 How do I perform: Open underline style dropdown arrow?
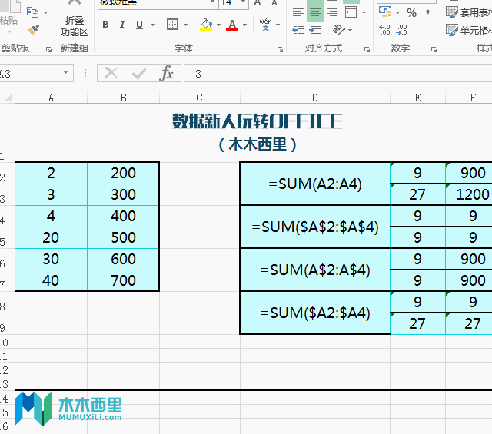(x=152, y=25)
